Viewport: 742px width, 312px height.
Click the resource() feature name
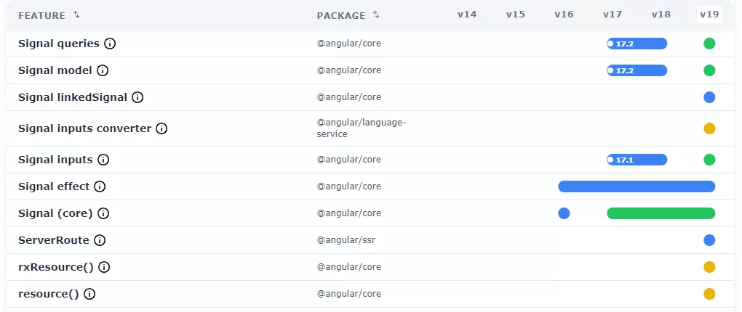click(x=48, y=294)
